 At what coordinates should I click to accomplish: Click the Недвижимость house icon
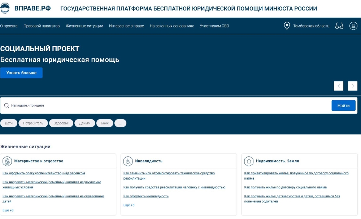(249, 161)
